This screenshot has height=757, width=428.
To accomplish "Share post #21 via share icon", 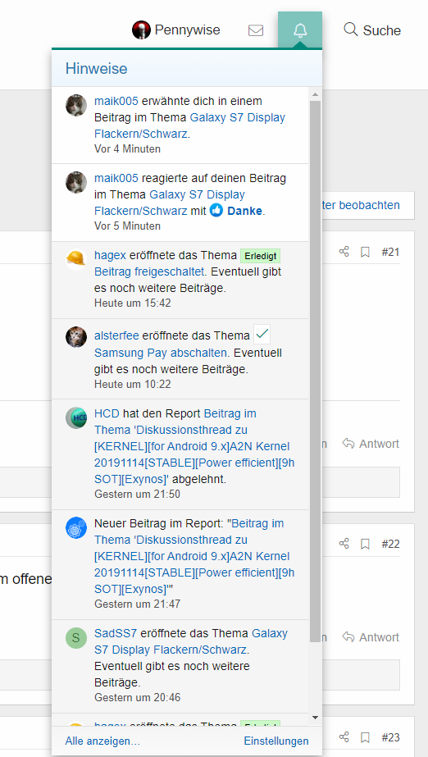I will click(x=344, y=252).
